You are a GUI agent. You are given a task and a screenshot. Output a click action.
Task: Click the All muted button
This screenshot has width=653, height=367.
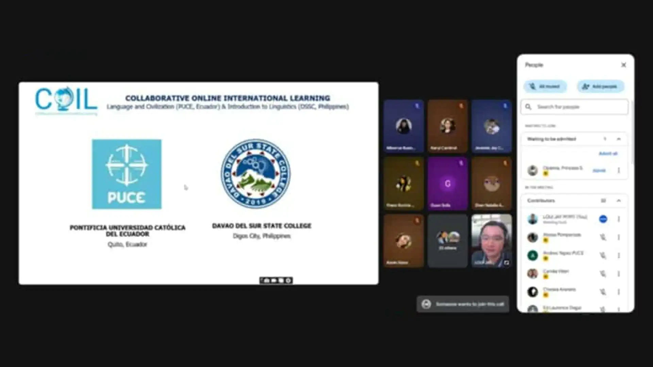[545, 86]
